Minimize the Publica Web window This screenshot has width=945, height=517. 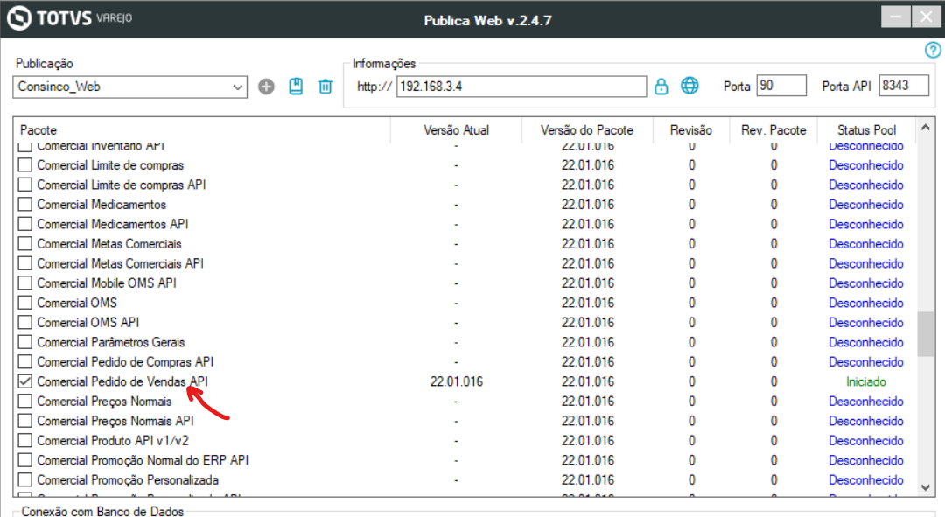click(896, 17)
